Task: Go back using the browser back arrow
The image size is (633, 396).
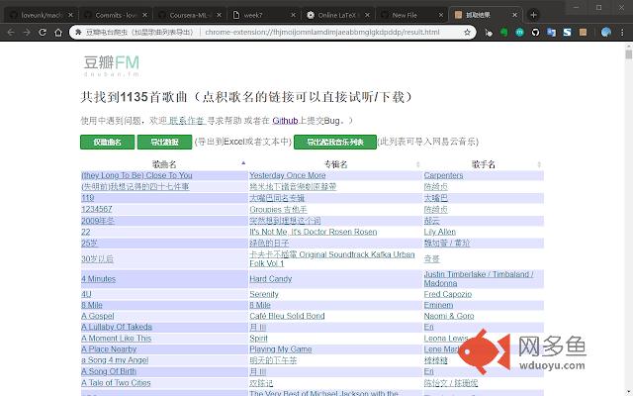Action: click(x=11, y=33)
